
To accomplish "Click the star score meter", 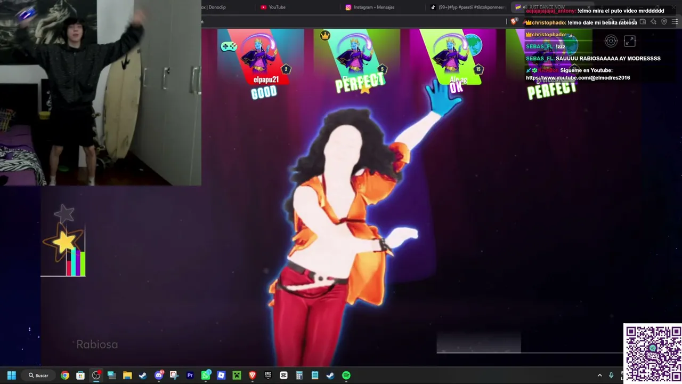I will pos(63,241).
